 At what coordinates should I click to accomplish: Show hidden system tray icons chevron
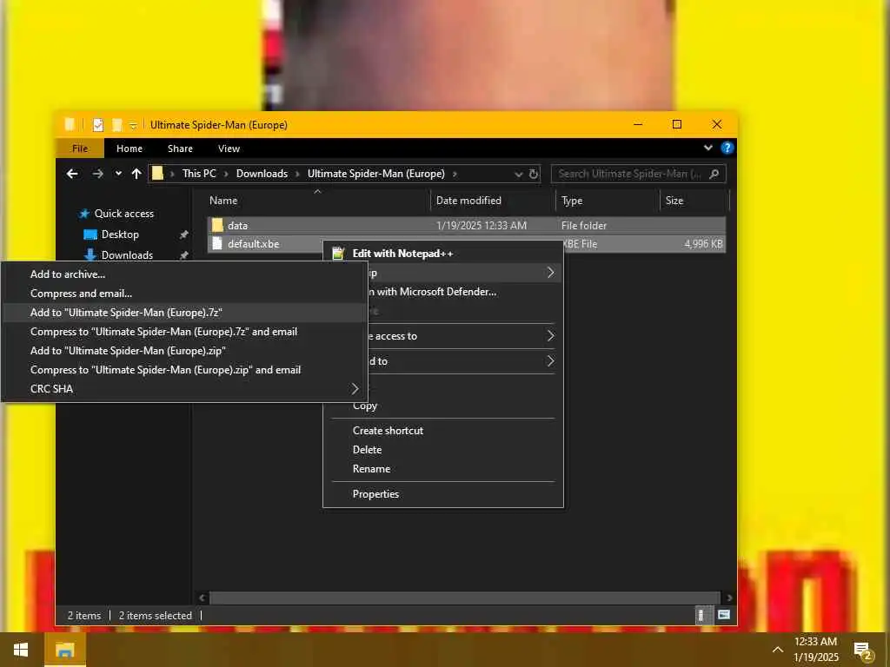pyautogui.click(x=778, y=650)
